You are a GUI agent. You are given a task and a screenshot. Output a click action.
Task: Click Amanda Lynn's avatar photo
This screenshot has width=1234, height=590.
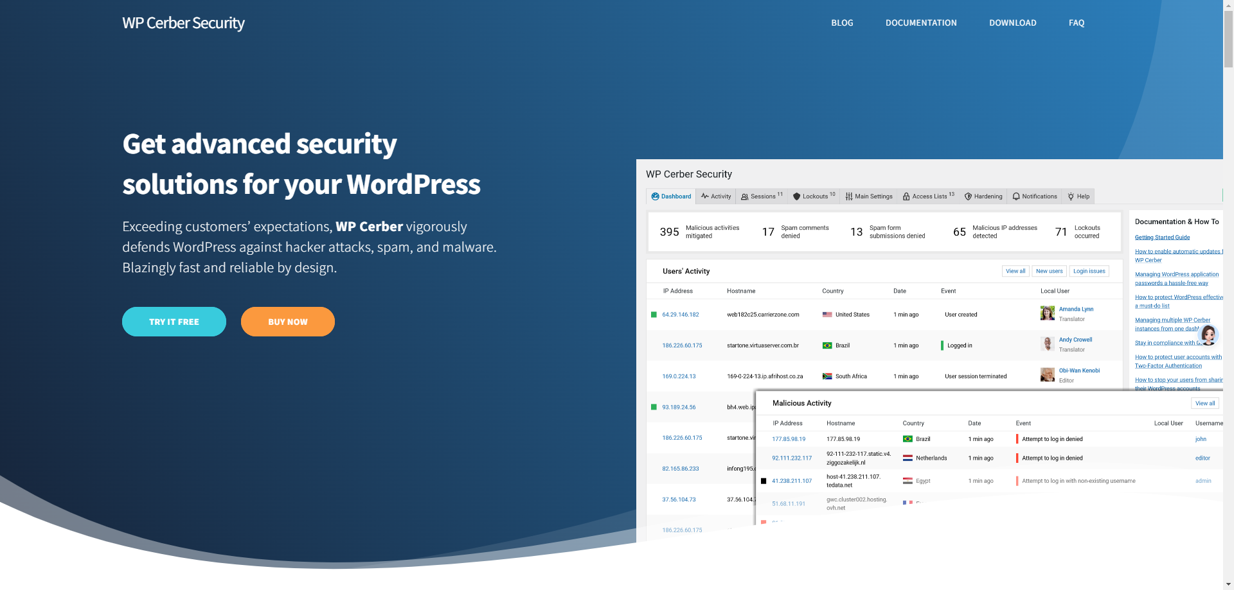[x=1048, y=313]
